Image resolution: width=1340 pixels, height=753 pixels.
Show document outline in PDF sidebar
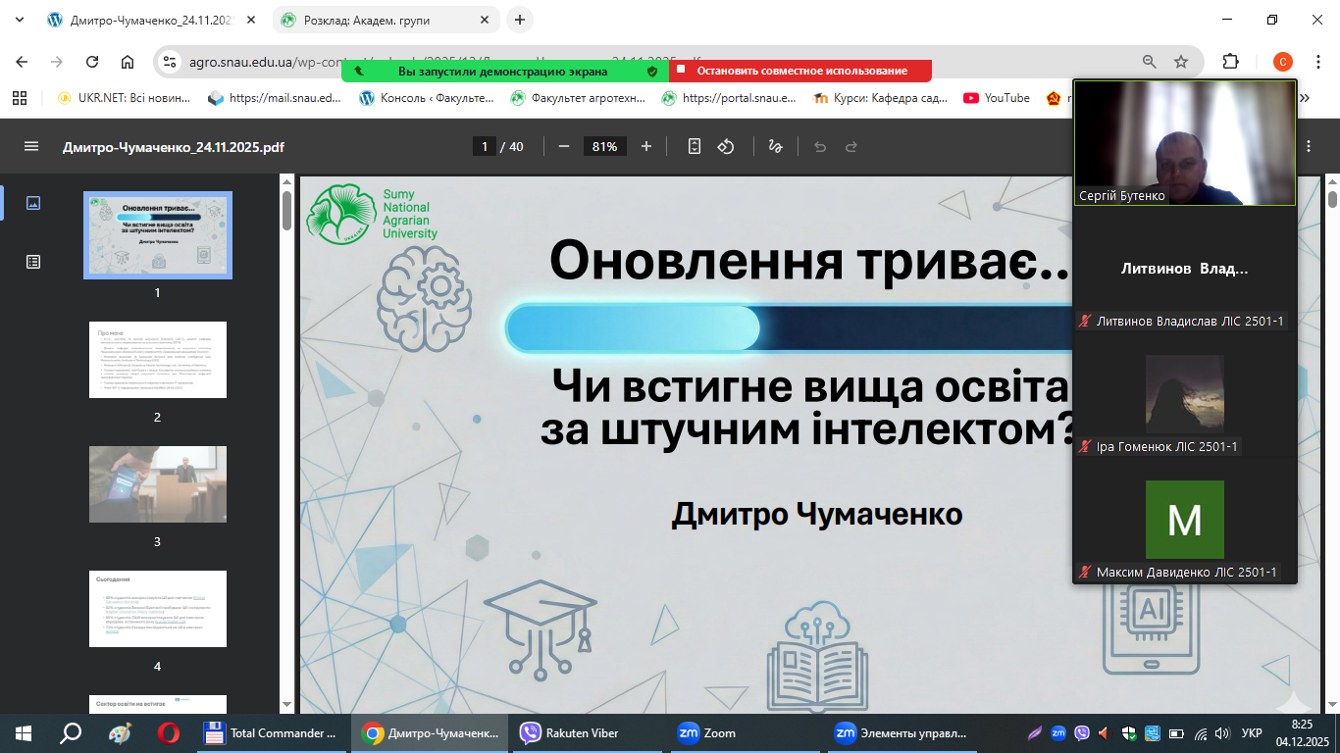[x=33, y=262]
